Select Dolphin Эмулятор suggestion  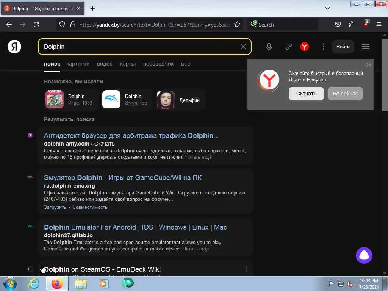tap(126, 100)
